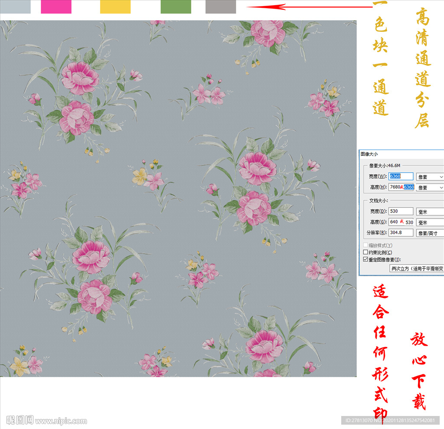Pick the light blue-grey color block
The height and width of the screenshot is (429, 444).
pos(15,7)
